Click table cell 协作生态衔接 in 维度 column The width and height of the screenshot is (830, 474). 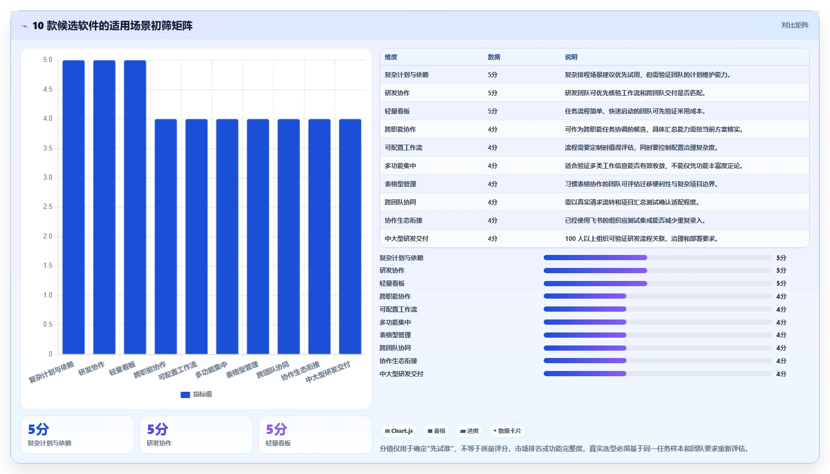pos(404,221)
